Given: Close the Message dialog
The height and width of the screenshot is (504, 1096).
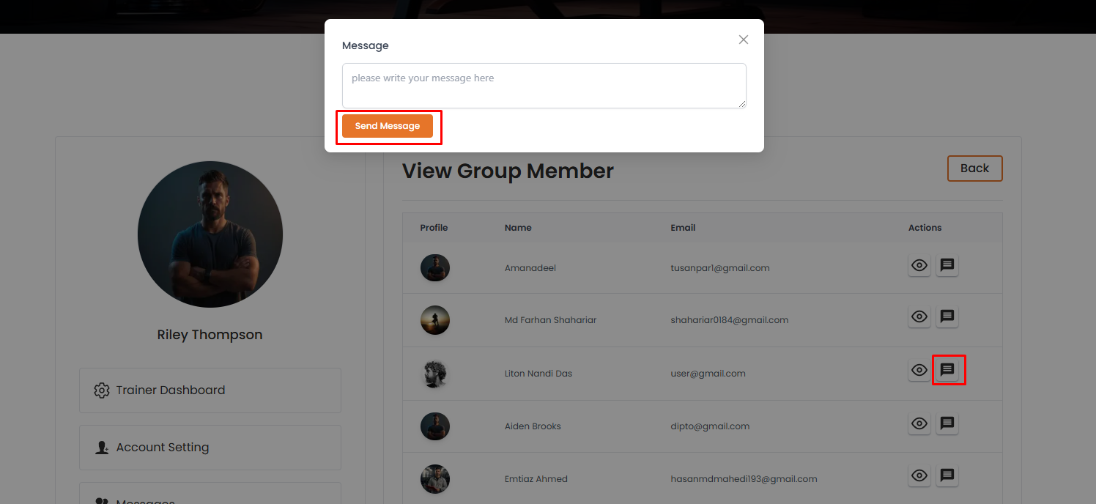Looking at the screenshot, I should point(744,40).
